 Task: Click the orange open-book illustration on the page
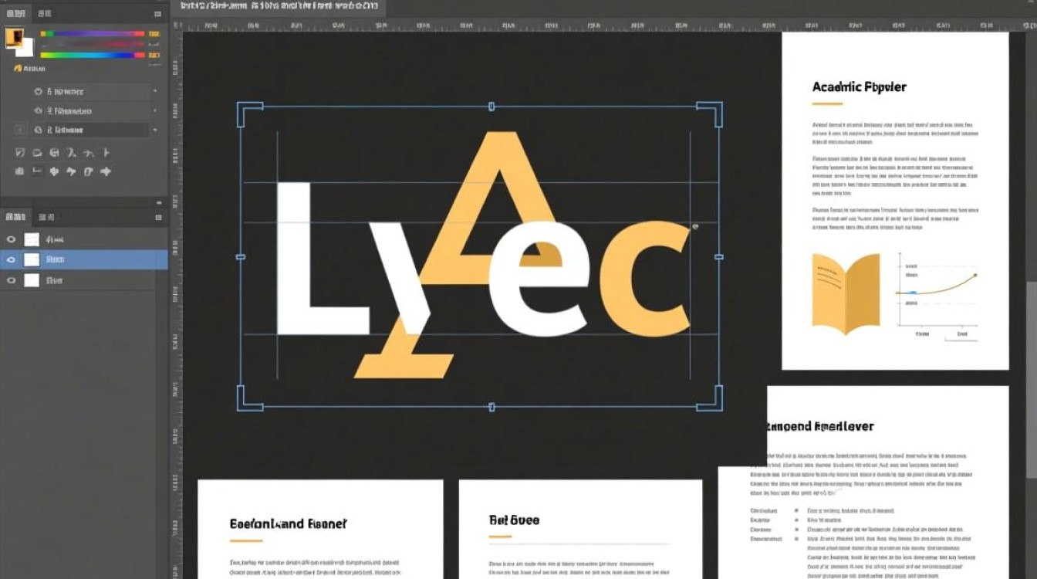point(846,293)
